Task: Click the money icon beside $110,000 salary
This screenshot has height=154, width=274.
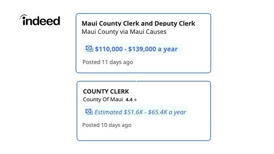Action: pos(89,49)
